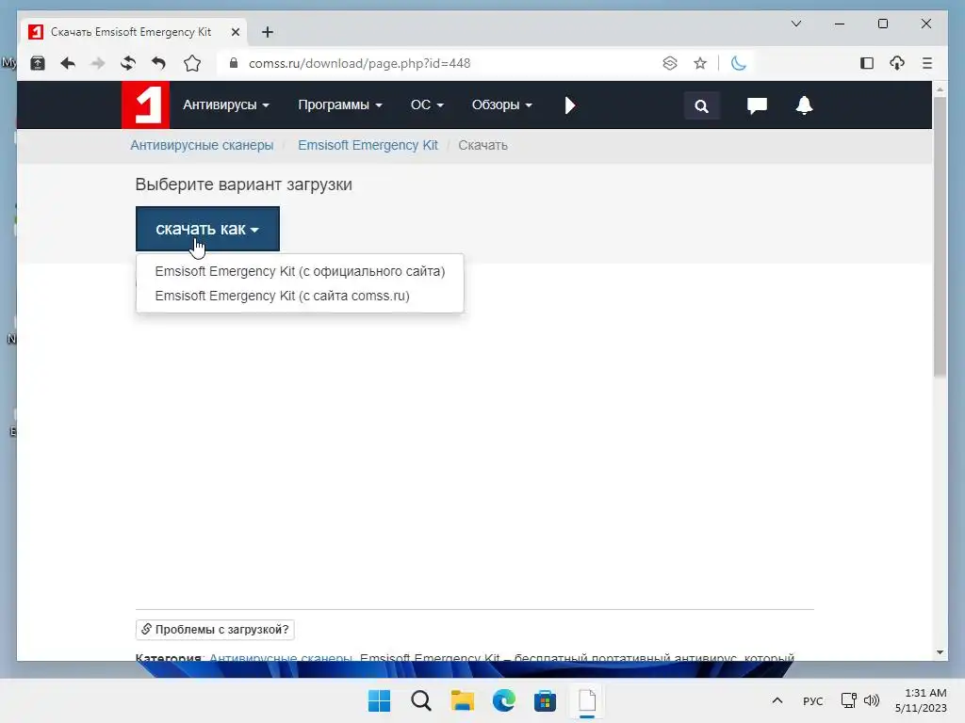Image resolution: width=965 pixels, height=723 pixels.
Task: Click the scrollbar down arrow
Action: pos(940,653)
